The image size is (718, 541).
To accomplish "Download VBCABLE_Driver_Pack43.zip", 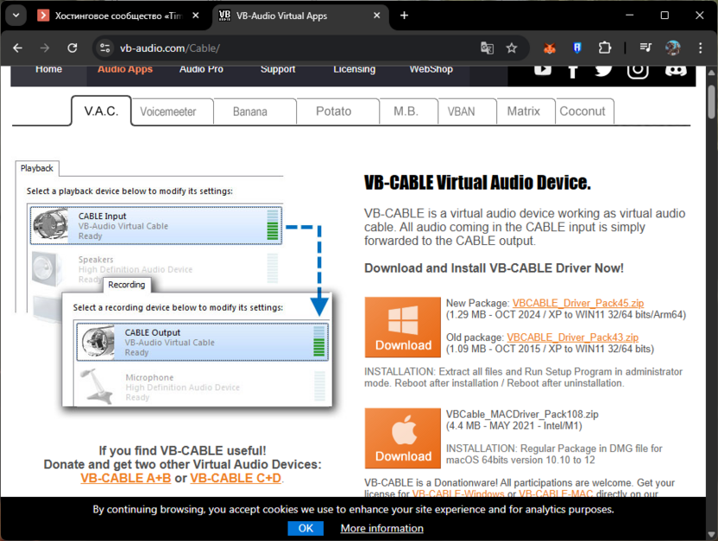I will pos(572,337).
